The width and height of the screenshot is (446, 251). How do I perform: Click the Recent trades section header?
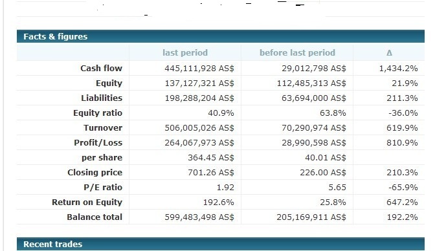point(221,244)
